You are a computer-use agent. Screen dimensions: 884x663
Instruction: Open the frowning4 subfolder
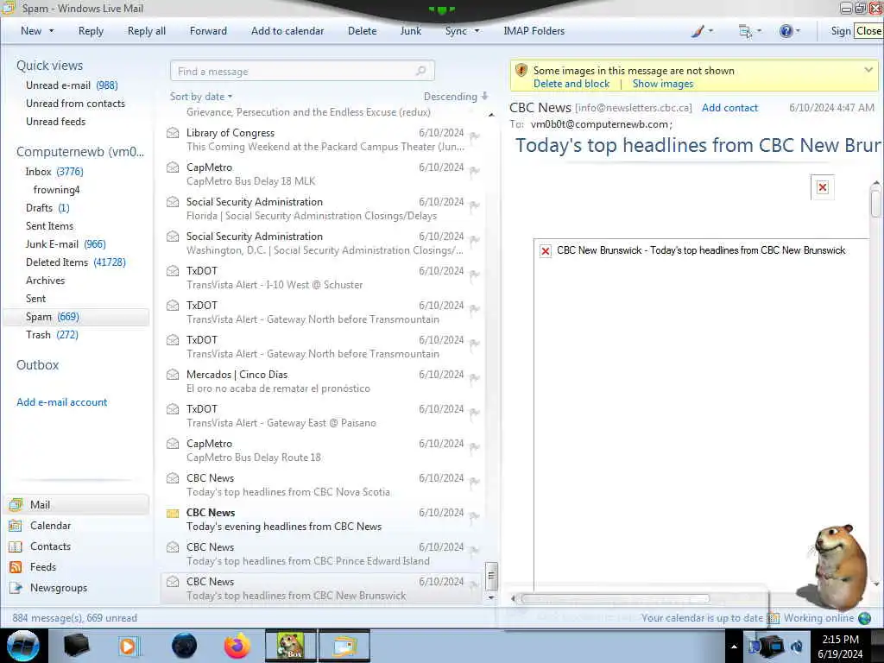tap(56, 189)
